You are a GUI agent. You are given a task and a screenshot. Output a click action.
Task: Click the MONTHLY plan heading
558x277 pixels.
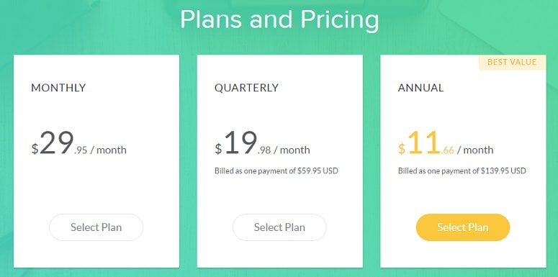pyautogui.click(x=59, y=88)
